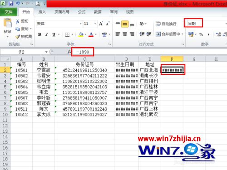The height and width of the screenshot is (170, 227).
Task: Select row 5 header
Action: [5, 87]
